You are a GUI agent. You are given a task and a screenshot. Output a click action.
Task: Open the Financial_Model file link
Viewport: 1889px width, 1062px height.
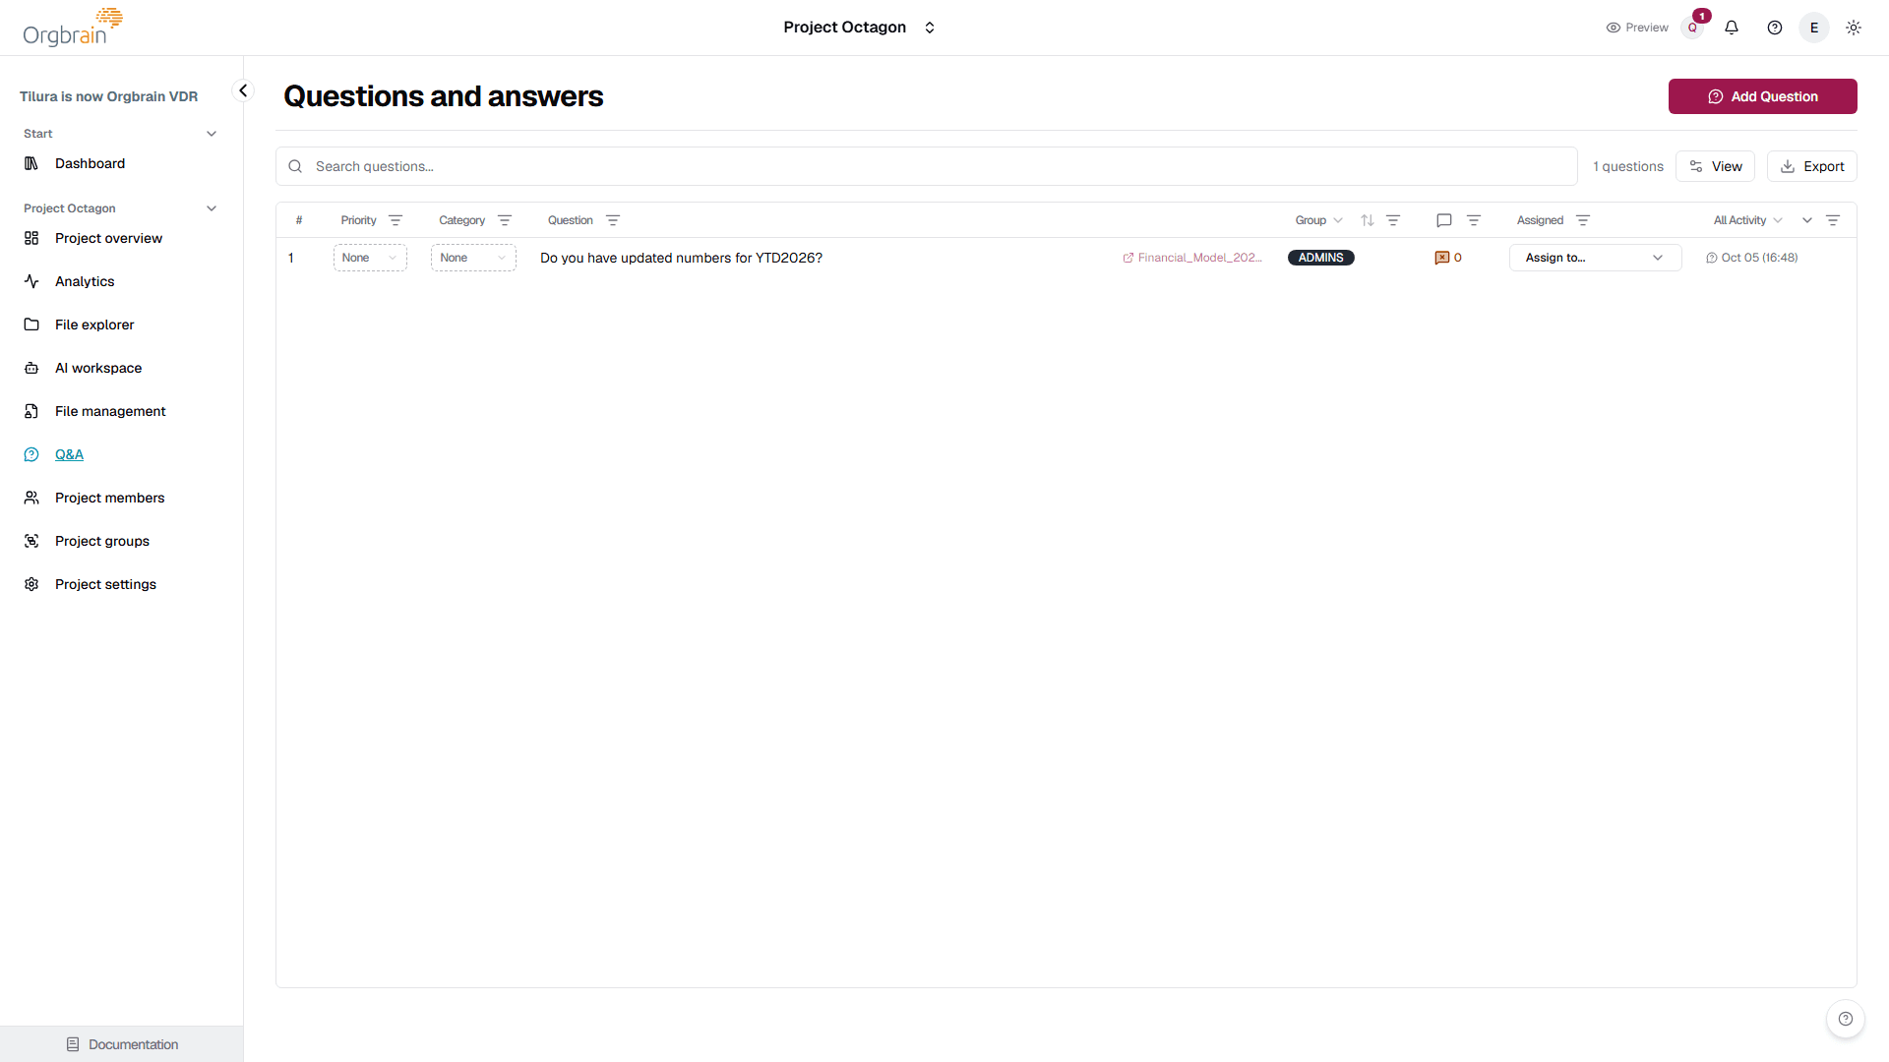pos(1192,258)
